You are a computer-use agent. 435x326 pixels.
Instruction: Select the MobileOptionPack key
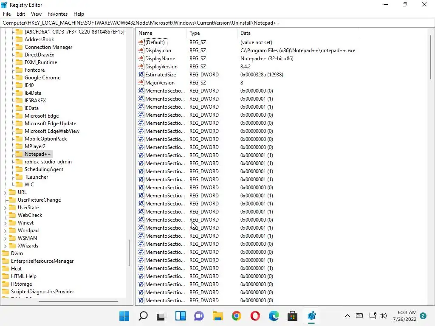point(45,139)
